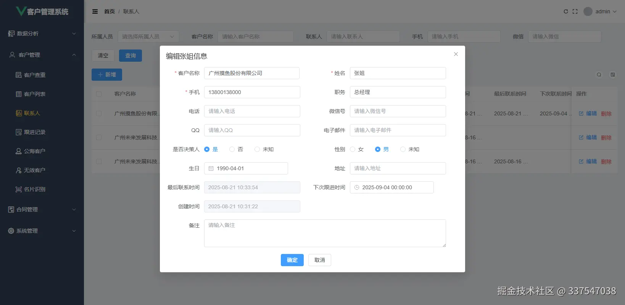Expand the 合同管理 menu chevron

(x=74, y=209)
